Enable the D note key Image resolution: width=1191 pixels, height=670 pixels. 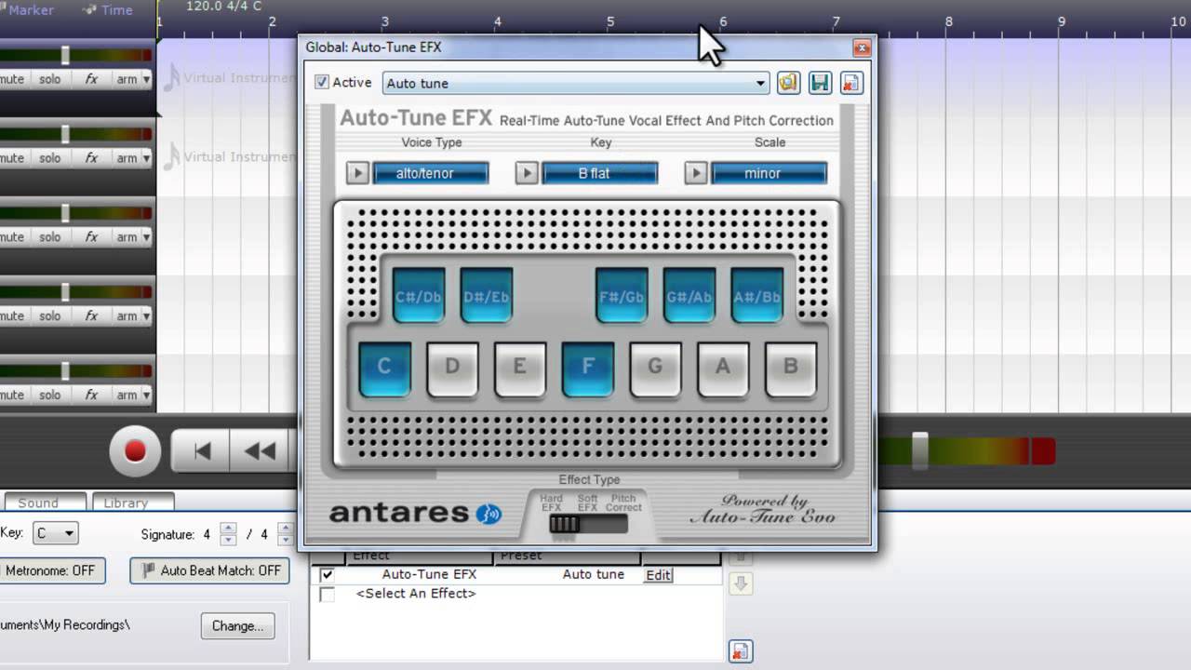pos(452,369)
